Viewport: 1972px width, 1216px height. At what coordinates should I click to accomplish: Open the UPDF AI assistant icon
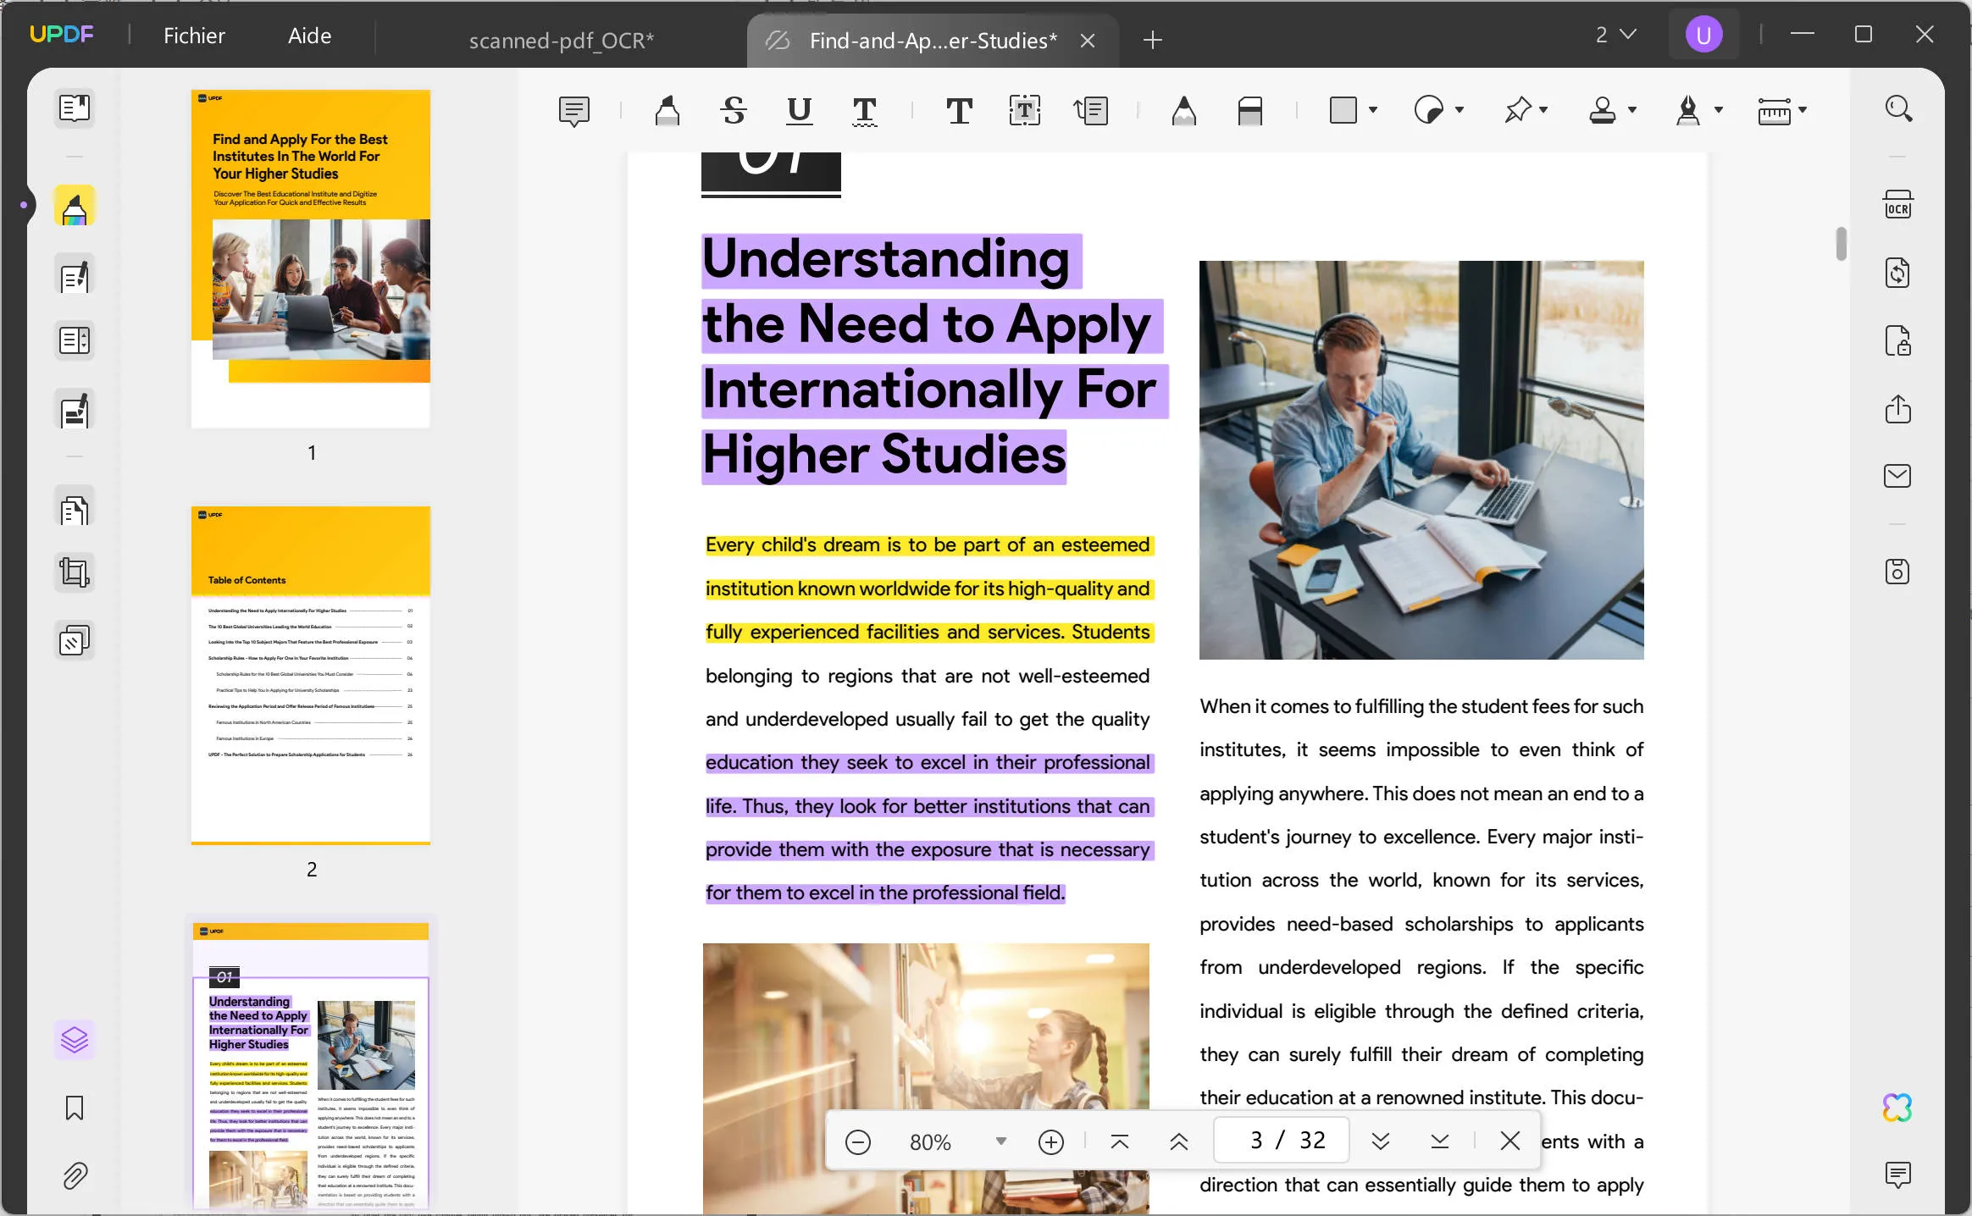[x=1898, y=1108]
